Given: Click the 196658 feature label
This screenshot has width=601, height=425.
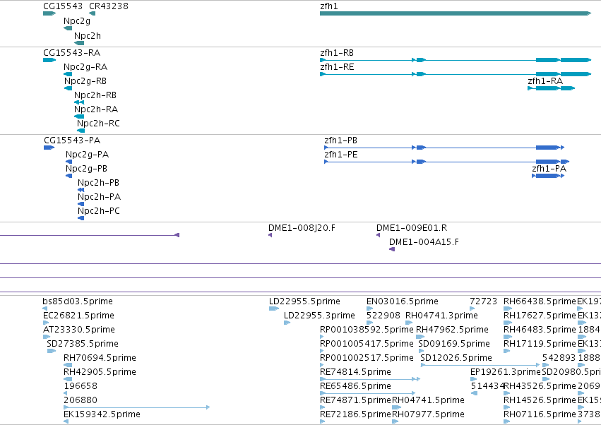Looking at the screenshot, I should (80, 386).
